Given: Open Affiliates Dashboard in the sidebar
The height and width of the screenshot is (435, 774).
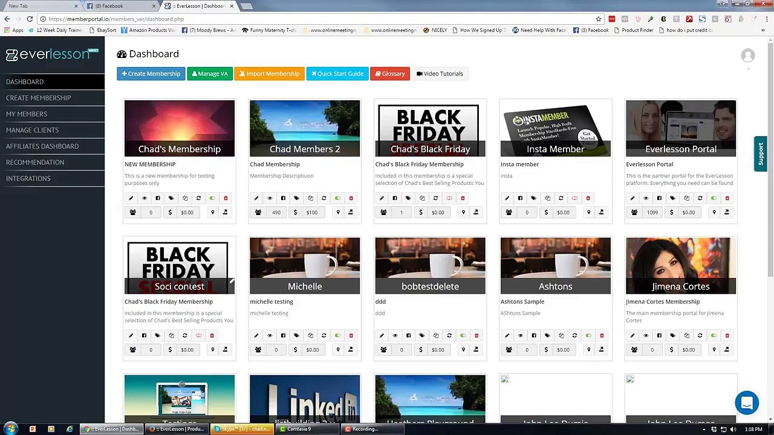Looking at the screenshot, I should tap(42, 146).
